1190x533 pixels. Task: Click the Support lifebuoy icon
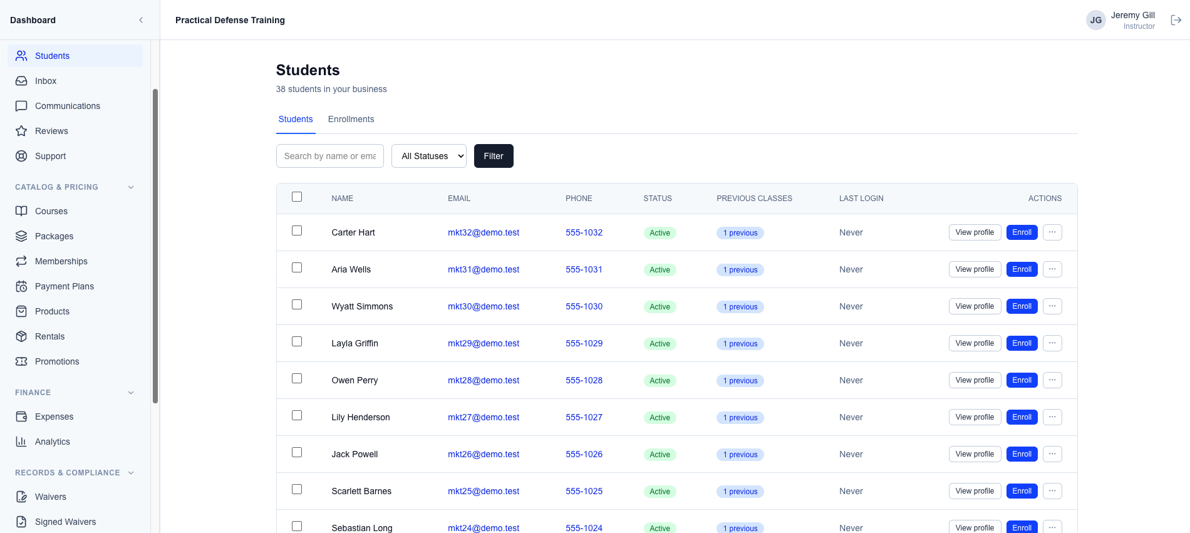(21, 156)
